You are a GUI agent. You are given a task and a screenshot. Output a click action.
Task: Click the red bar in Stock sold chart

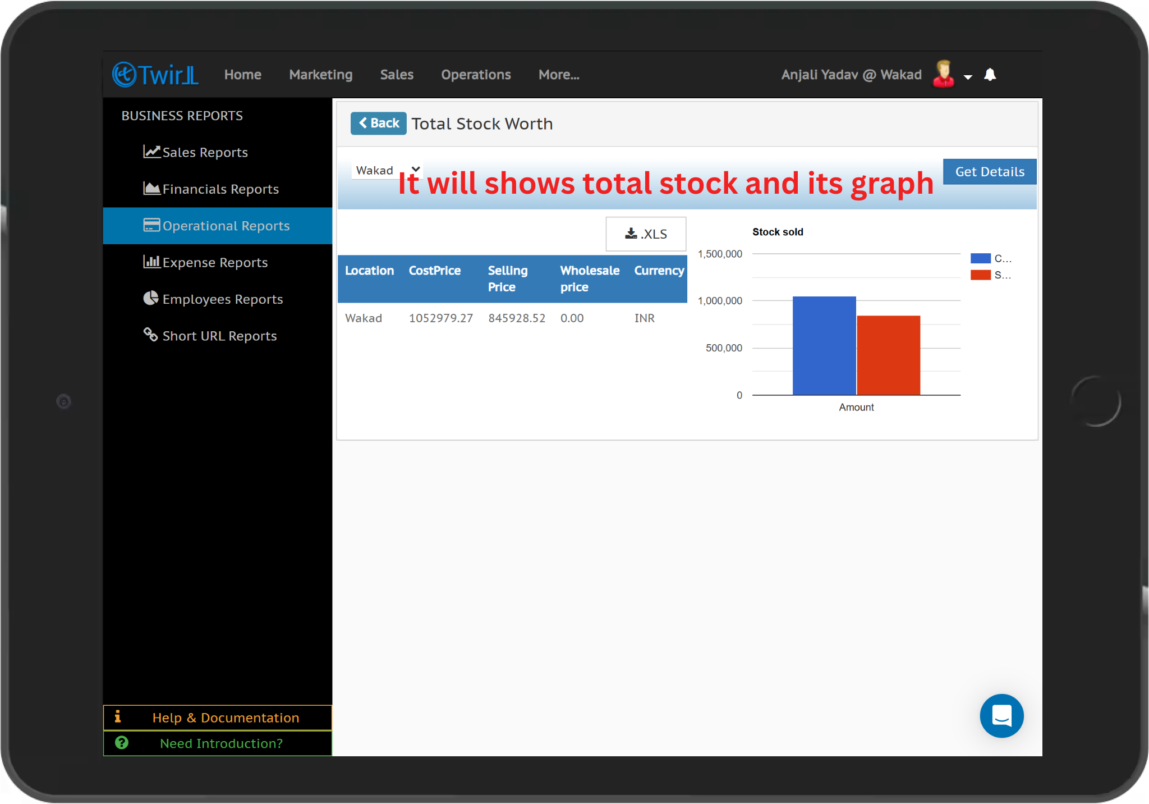click(x=888, y=355)
